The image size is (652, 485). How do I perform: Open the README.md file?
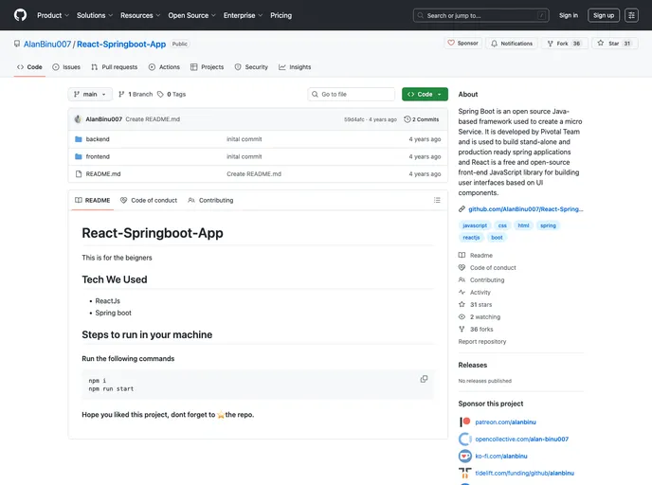[x=103, y=174]
